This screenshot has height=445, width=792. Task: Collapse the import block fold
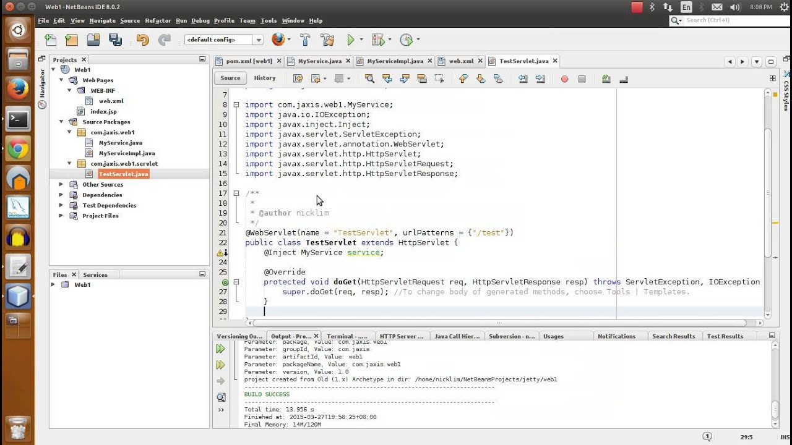click(x=236, y=105)
